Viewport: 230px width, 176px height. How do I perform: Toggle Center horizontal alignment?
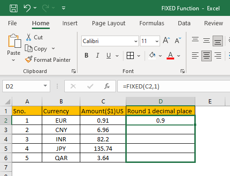point(207,56)
